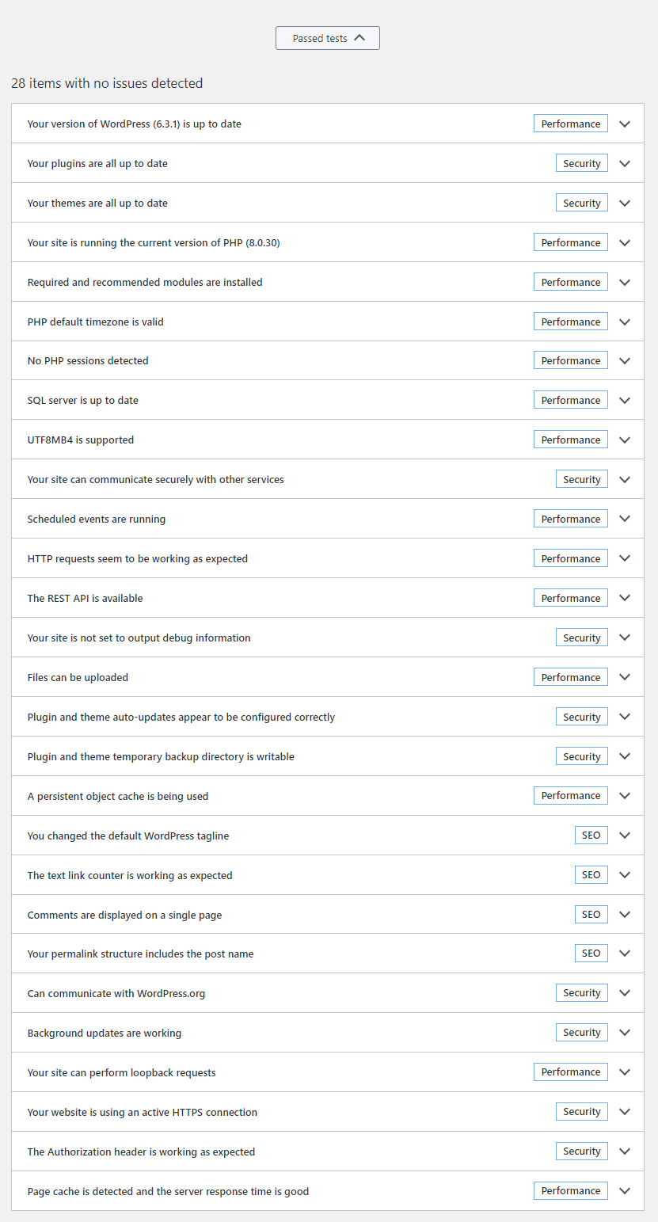Click chevron next to default WordPress tagline row

625,836
